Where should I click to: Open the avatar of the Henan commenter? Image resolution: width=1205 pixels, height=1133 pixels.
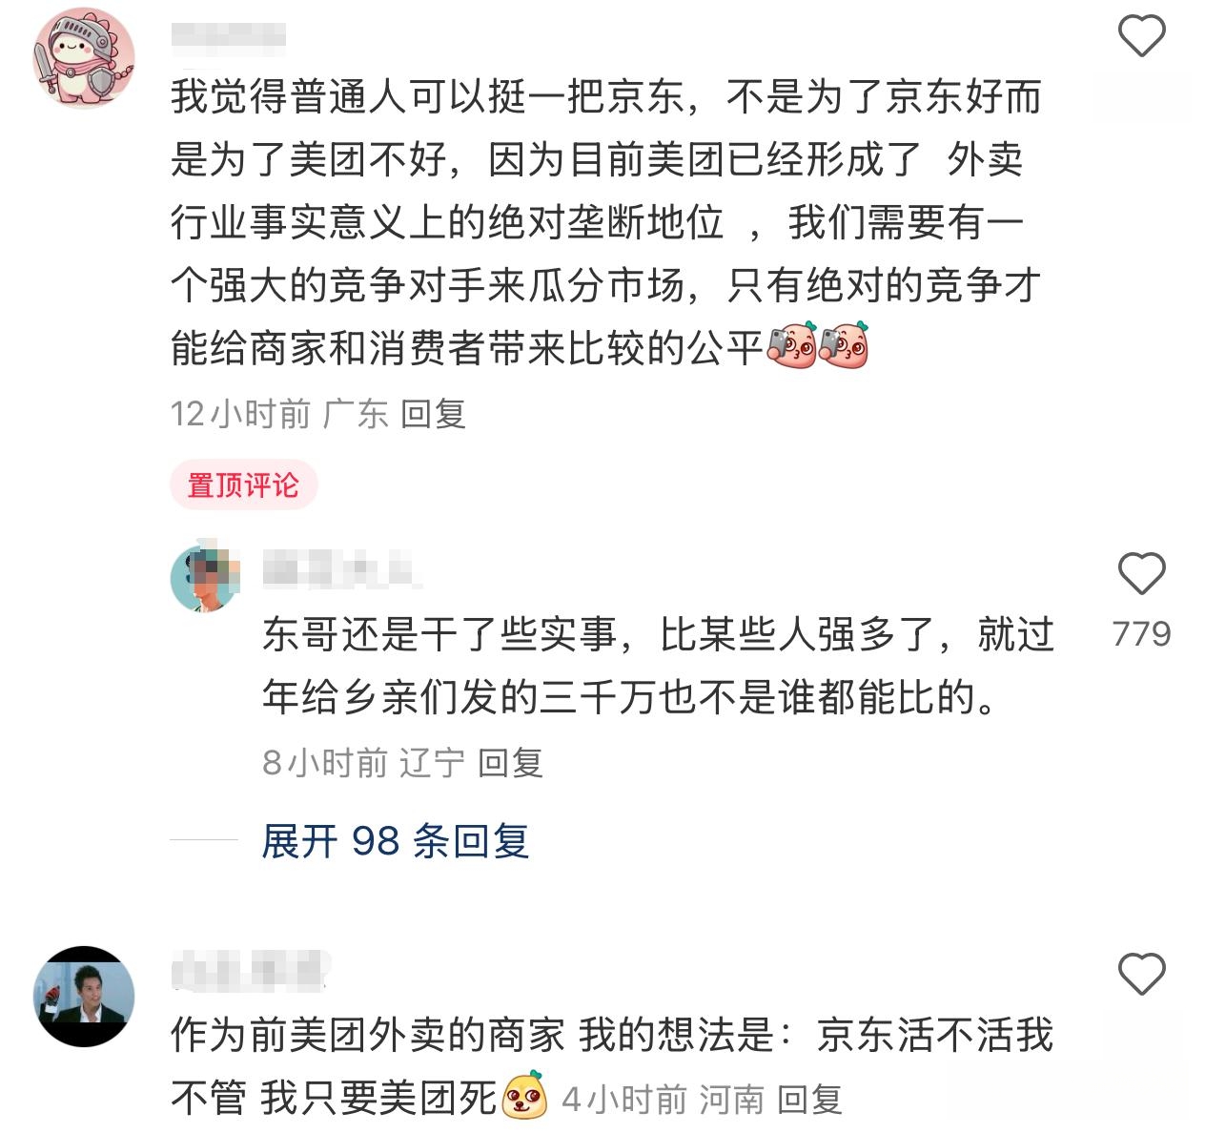click(84, 997)
